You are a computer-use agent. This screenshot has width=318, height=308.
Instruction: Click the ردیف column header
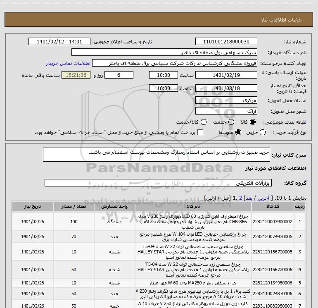click(300, 206)
